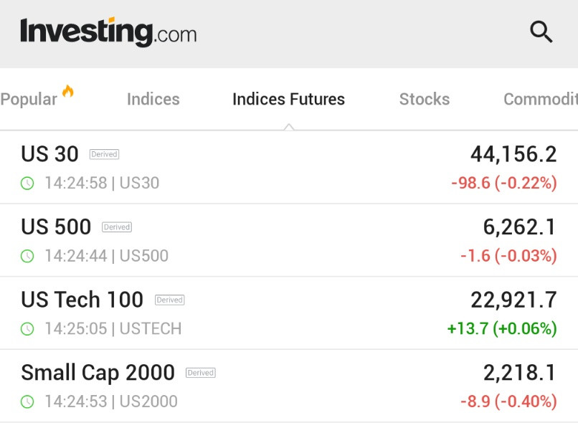The image size is (578, 428).
Task: Click the flame icon beside Popular
Action: pyautogui.click(x=68, y=91)
